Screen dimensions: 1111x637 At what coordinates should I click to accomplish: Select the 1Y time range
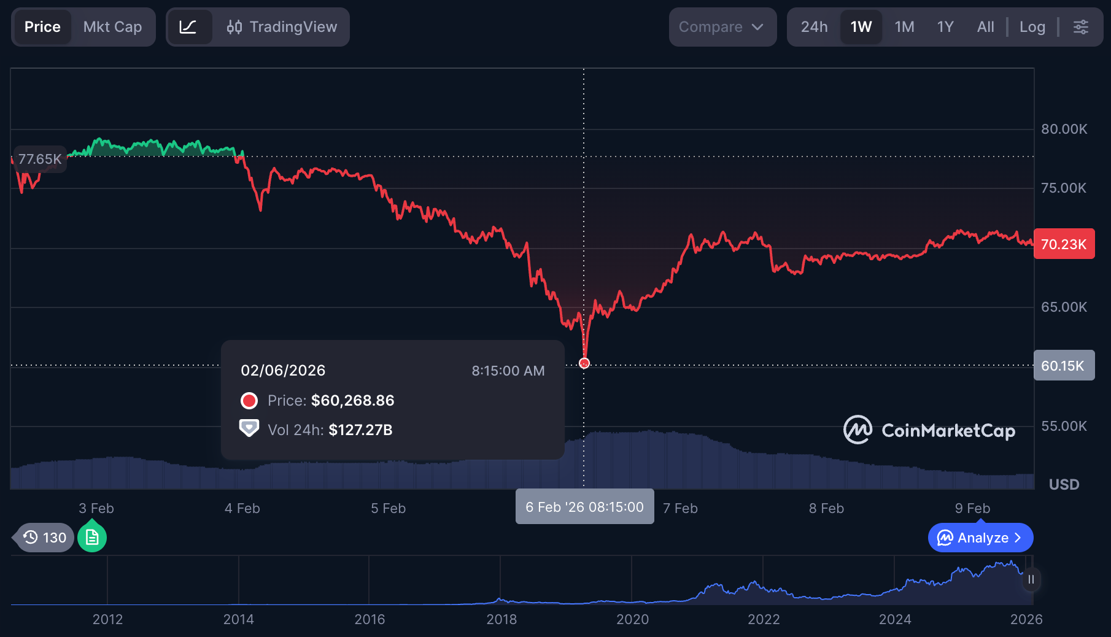pos(945,27)
